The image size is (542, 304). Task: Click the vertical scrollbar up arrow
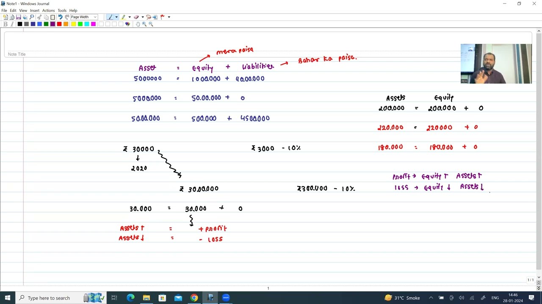pos(539,31)
